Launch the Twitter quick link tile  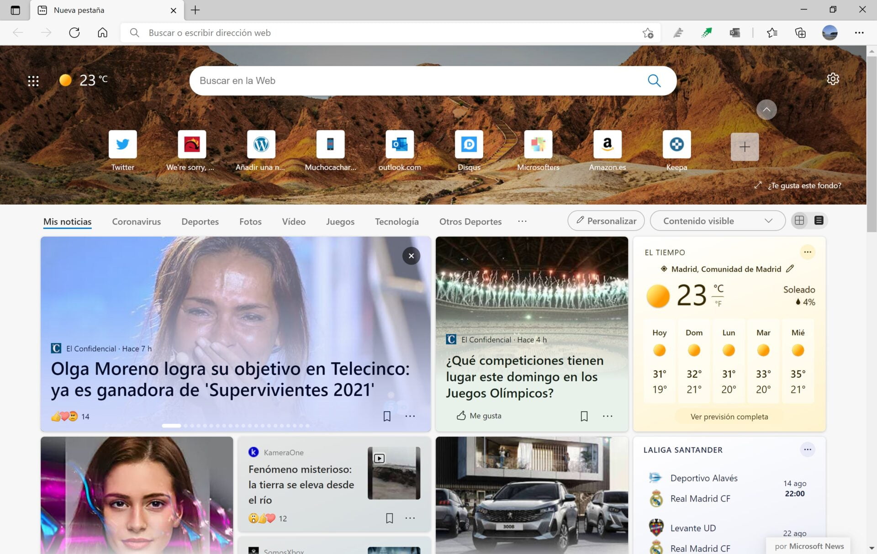122,144
